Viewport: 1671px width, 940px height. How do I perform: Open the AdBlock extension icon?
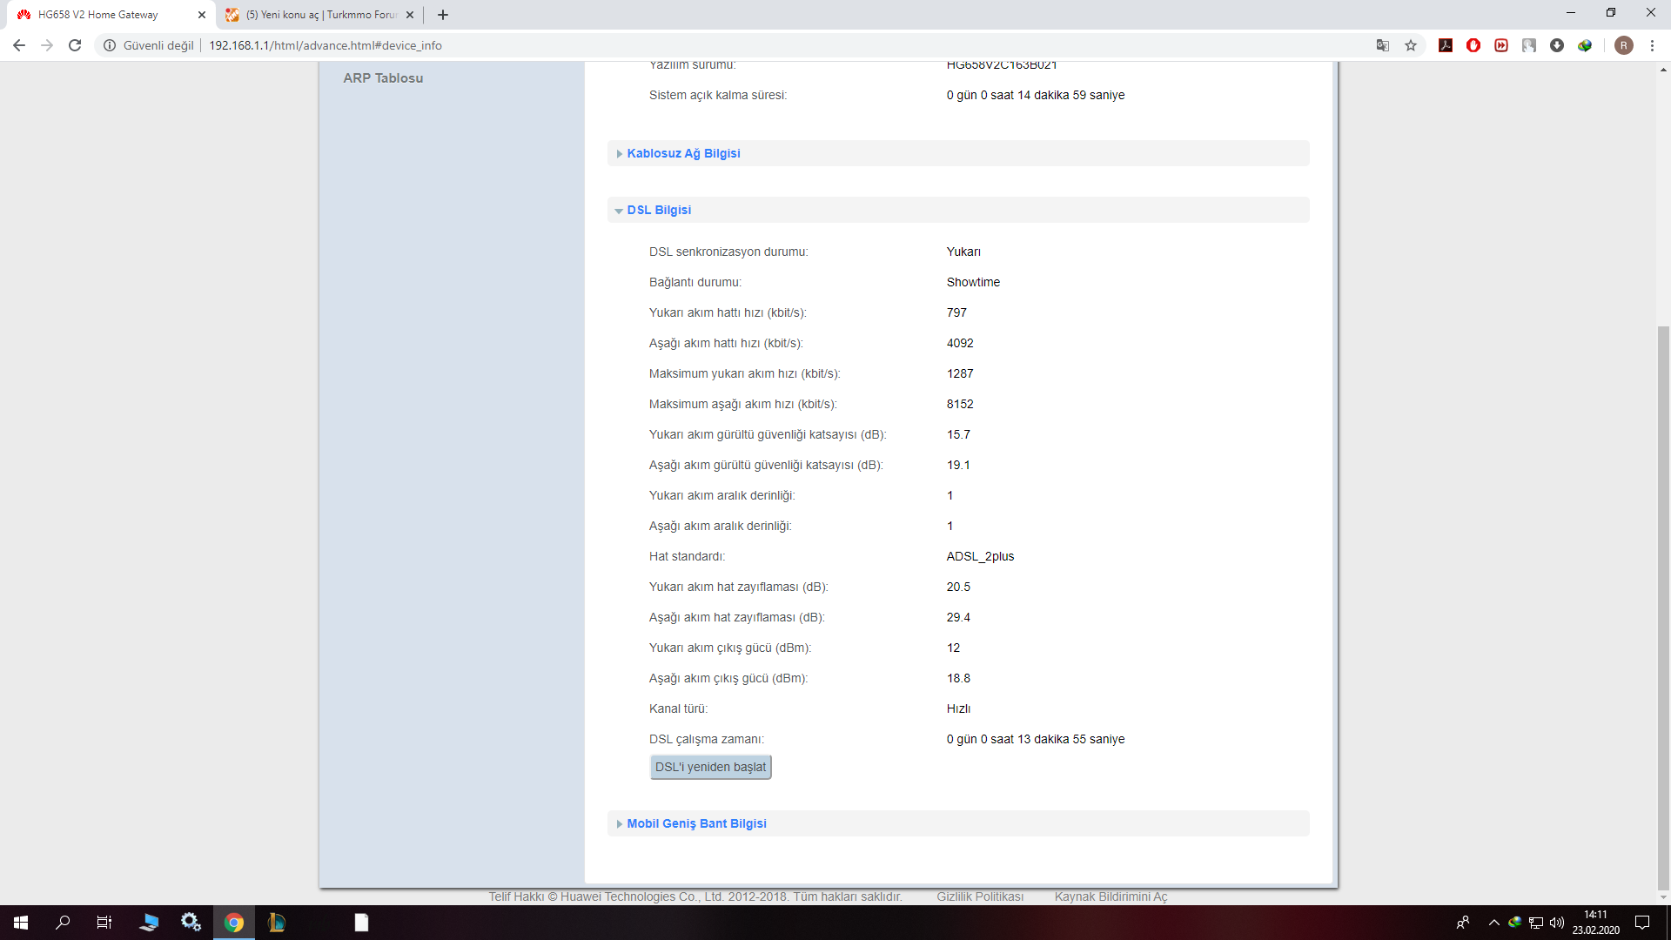pyautogui.click(x=1473, y=45)
